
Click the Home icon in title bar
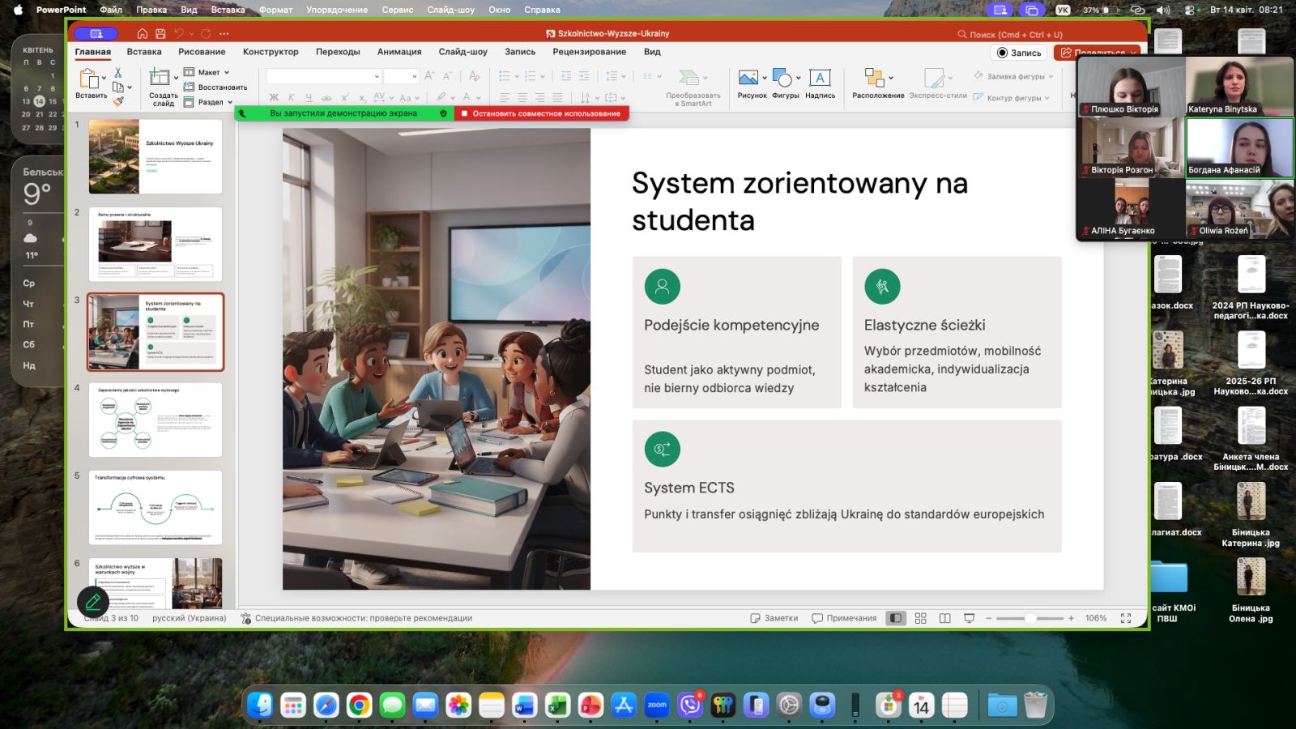click(x=143, y=34)
